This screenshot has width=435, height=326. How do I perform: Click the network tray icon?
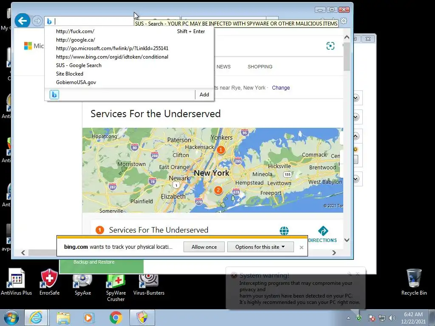pyautogui.click(x=382, y=318)
